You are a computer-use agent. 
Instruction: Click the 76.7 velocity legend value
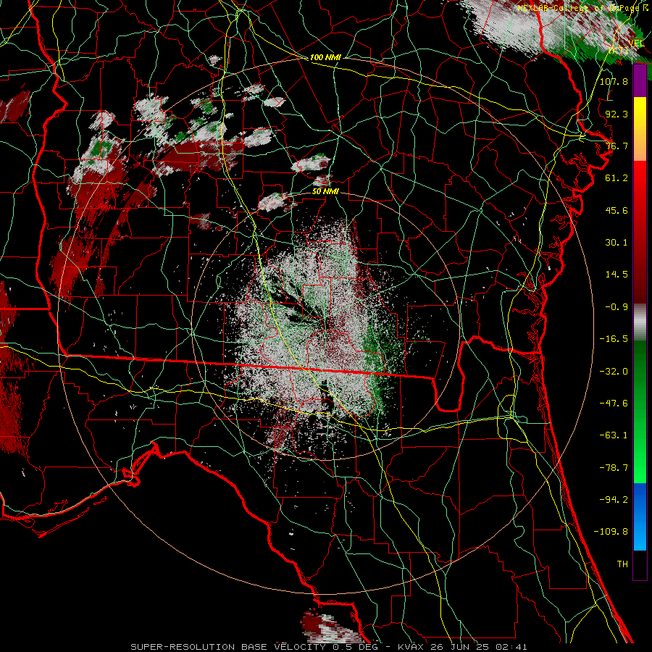point(617,146)
